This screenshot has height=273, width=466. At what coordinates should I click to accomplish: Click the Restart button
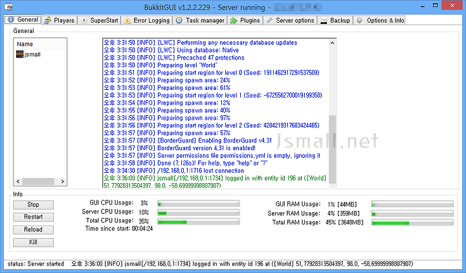(x=33, y=217)
